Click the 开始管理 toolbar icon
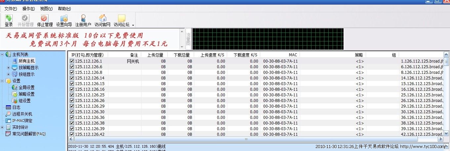 (25, 18)
